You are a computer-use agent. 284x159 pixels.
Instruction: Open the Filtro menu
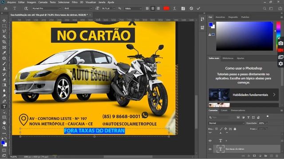coord(75,2)
